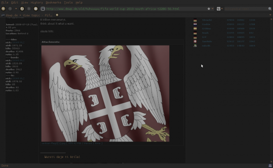The width and height of the screenshot is (273, 168).
Task: Click the scroll-down arrow of the page scrollbar
Action: pyautogui.click(x=271, y=162)
